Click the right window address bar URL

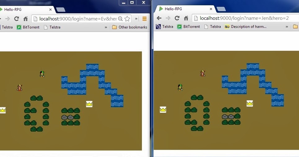(244, 18)
